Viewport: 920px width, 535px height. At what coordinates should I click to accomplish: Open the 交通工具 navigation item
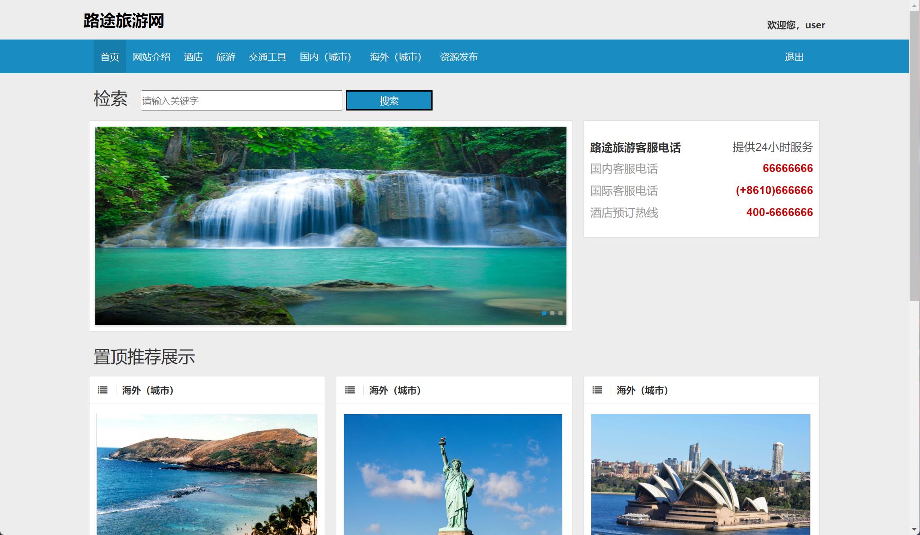267,57
